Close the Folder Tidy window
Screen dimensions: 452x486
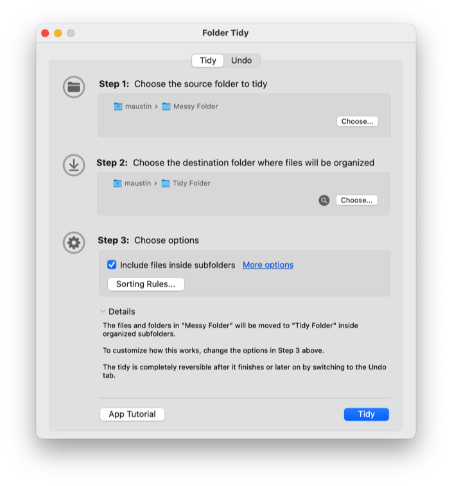click(x=45, y=33)
